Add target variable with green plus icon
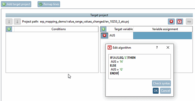 tap(103, 29)
